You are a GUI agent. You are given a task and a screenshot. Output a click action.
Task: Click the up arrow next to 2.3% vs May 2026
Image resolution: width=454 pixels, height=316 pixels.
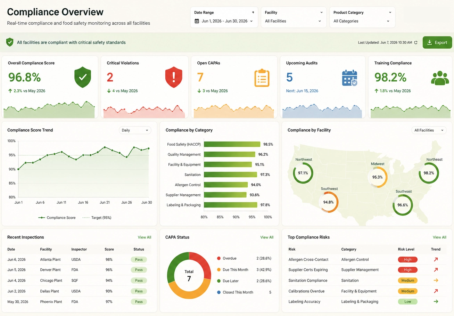tap(10, 91)
